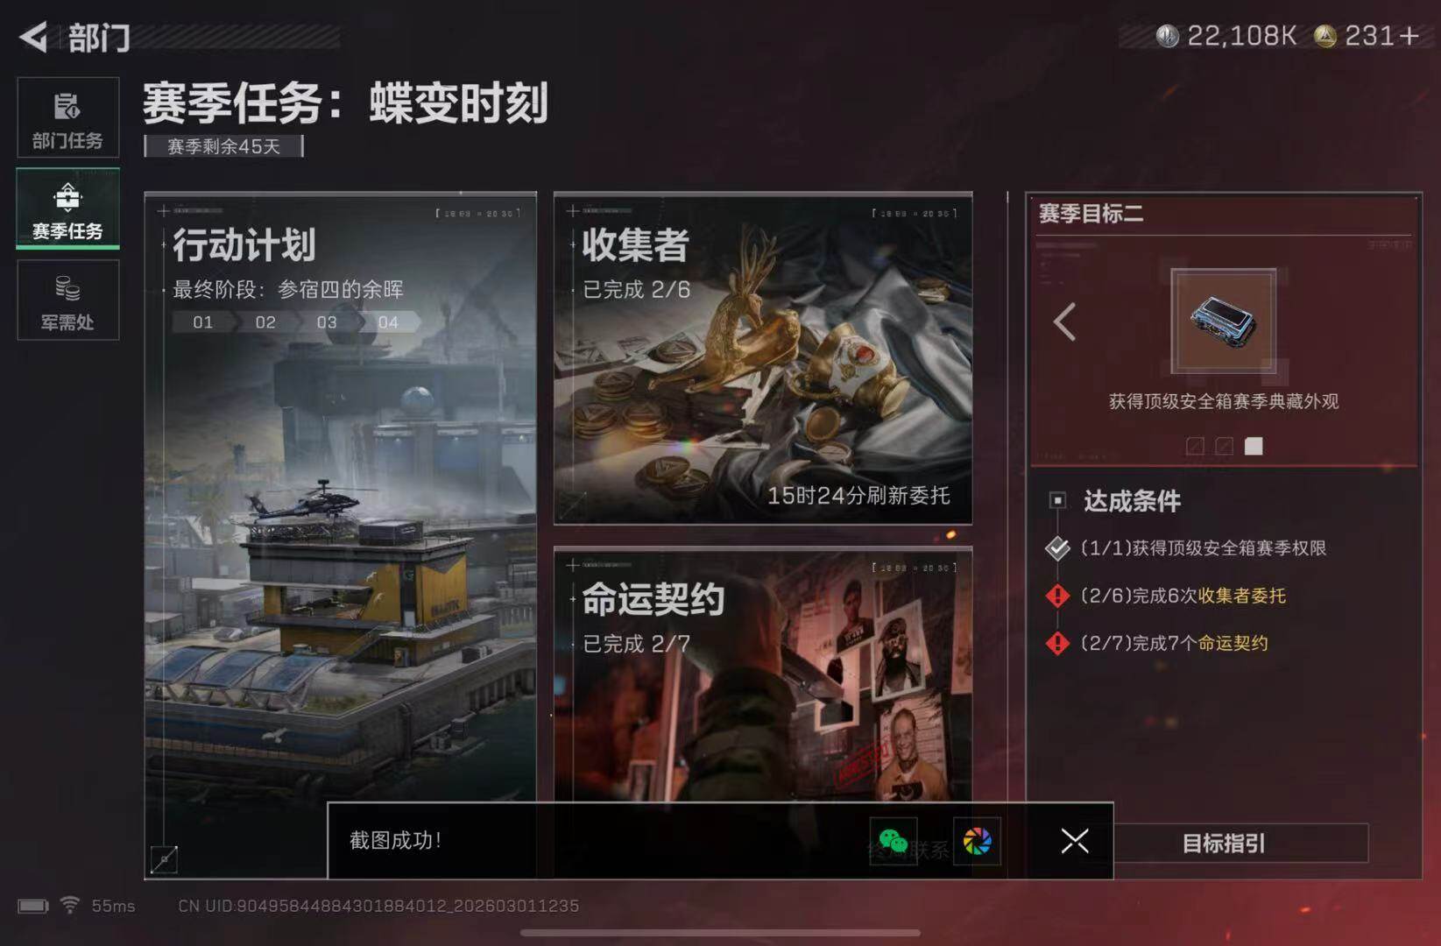
Task: Dismiss the 截图成功 notification
Action: coord(1075,841)
